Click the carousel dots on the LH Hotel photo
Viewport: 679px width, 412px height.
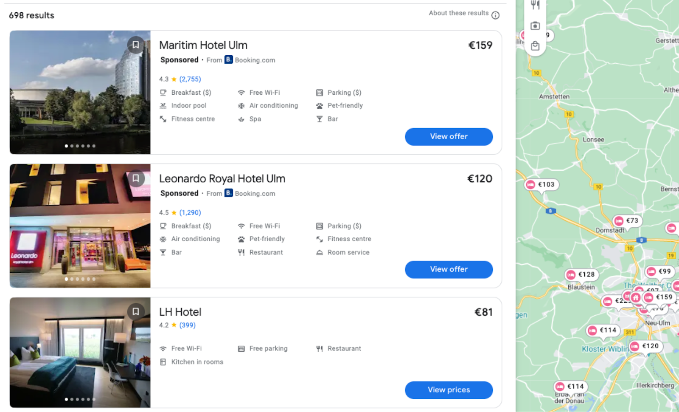tap(80, 399)
